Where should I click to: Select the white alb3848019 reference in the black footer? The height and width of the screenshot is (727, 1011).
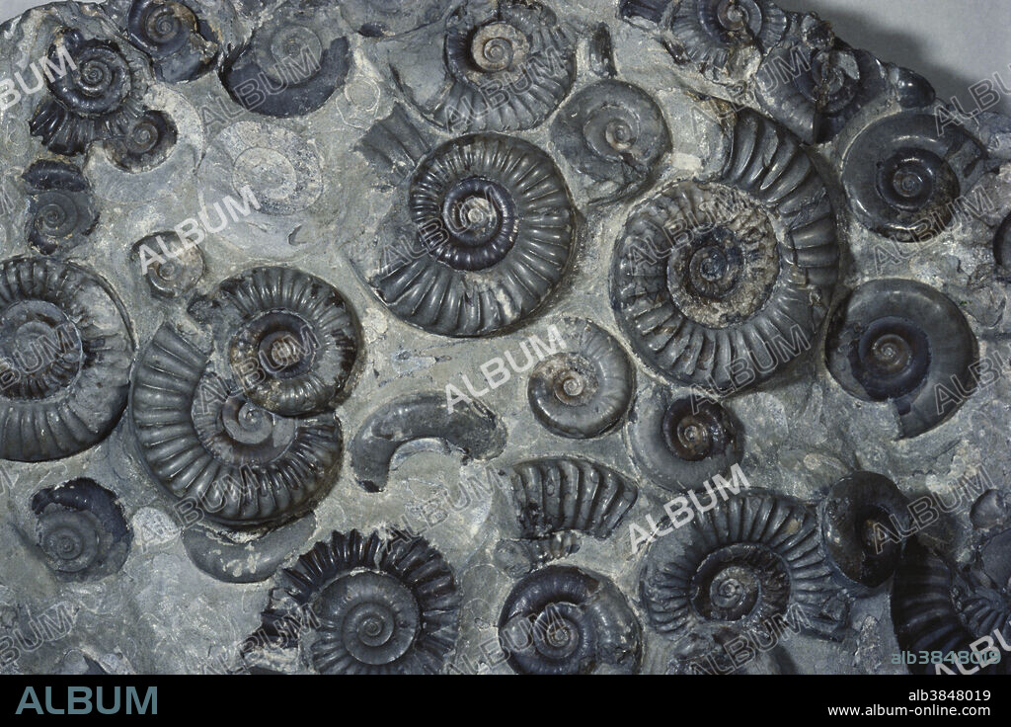(949, 695)
